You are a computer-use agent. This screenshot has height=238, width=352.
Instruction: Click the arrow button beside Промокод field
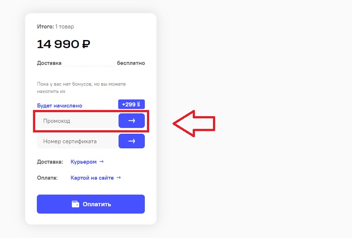tap(132, 121)
